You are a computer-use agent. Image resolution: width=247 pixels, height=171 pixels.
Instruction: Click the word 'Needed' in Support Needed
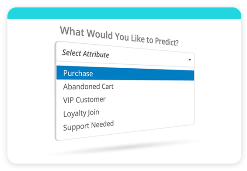click(x=102, y=124)
